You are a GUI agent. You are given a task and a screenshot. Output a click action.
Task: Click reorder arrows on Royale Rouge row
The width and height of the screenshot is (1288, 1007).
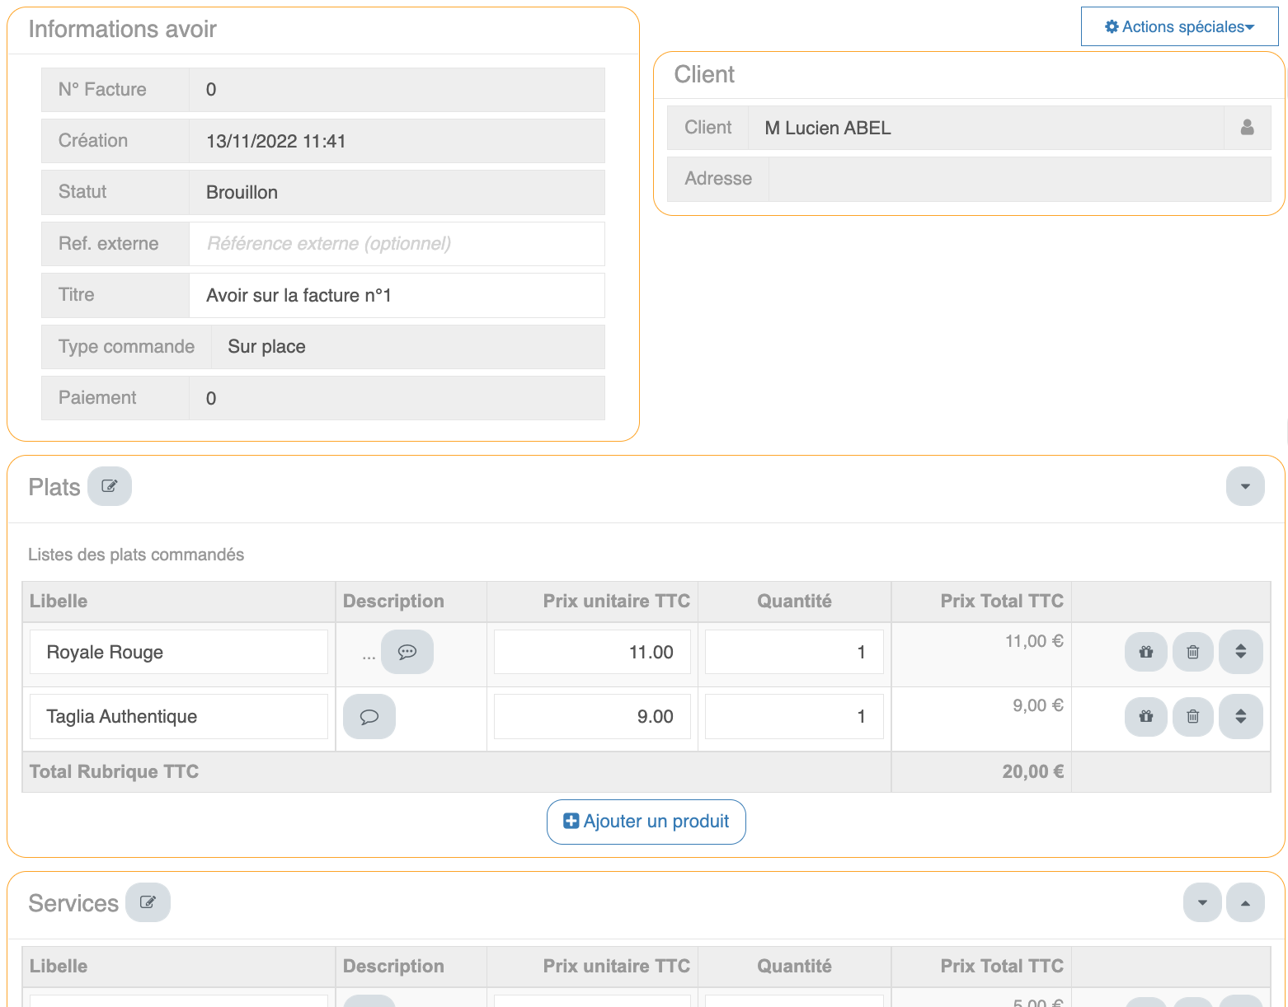[x=1240, y=652]
